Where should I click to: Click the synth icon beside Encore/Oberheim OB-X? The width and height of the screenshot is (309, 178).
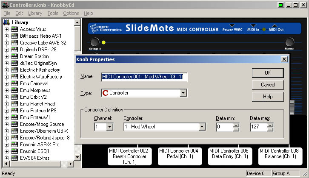click(x=14, y=131)
